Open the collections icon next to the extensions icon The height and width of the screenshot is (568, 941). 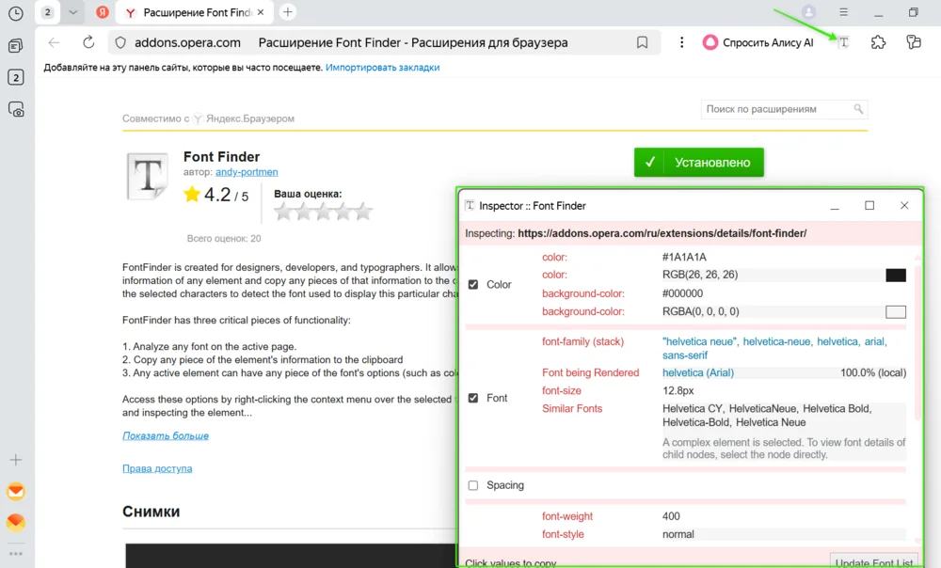[x=914, y=42]
